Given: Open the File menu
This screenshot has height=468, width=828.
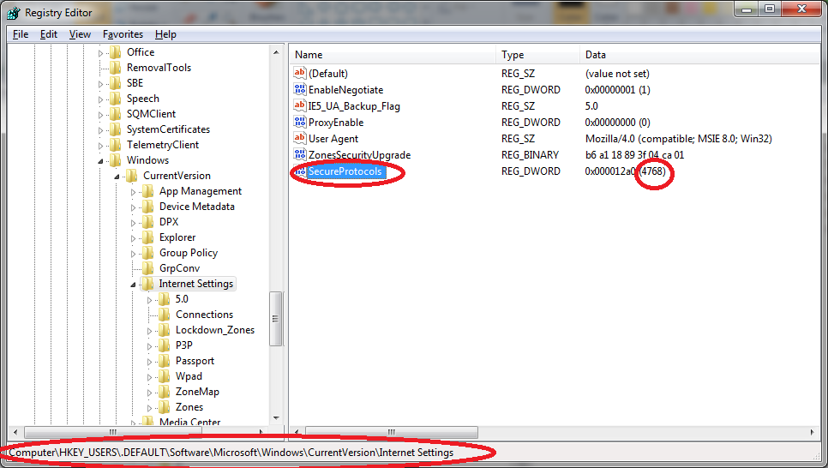Looking at the screenshot, I should click(21, 34).
